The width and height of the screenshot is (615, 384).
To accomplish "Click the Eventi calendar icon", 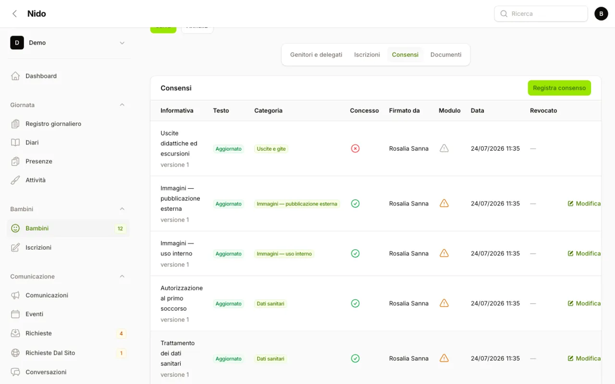I will 15,314.
